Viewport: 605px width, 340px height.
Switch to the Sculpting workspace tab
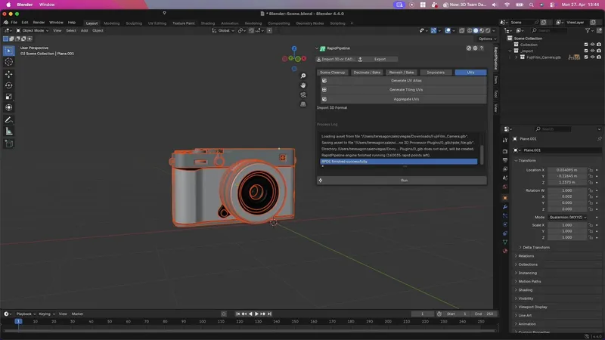[133, 23]
